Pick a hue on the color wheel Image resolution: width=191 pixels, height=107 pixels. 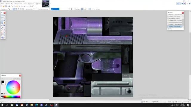pyautogui.click(x=13, y=87)
